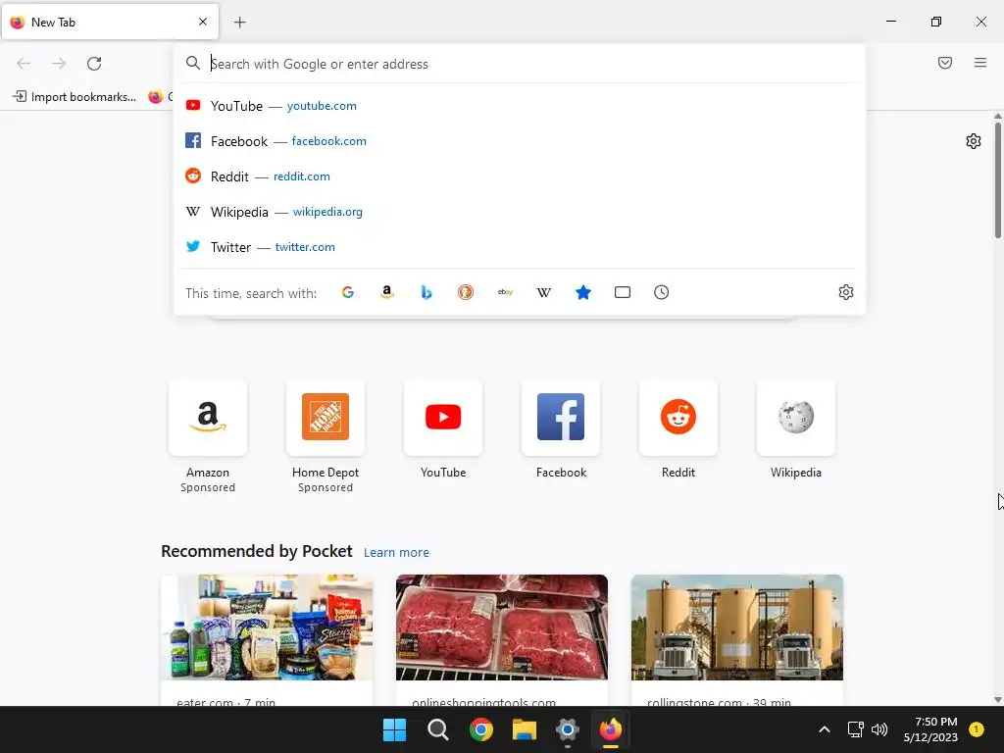
Task: Open the ground beef Pocket story image
Action: (502, 627)
